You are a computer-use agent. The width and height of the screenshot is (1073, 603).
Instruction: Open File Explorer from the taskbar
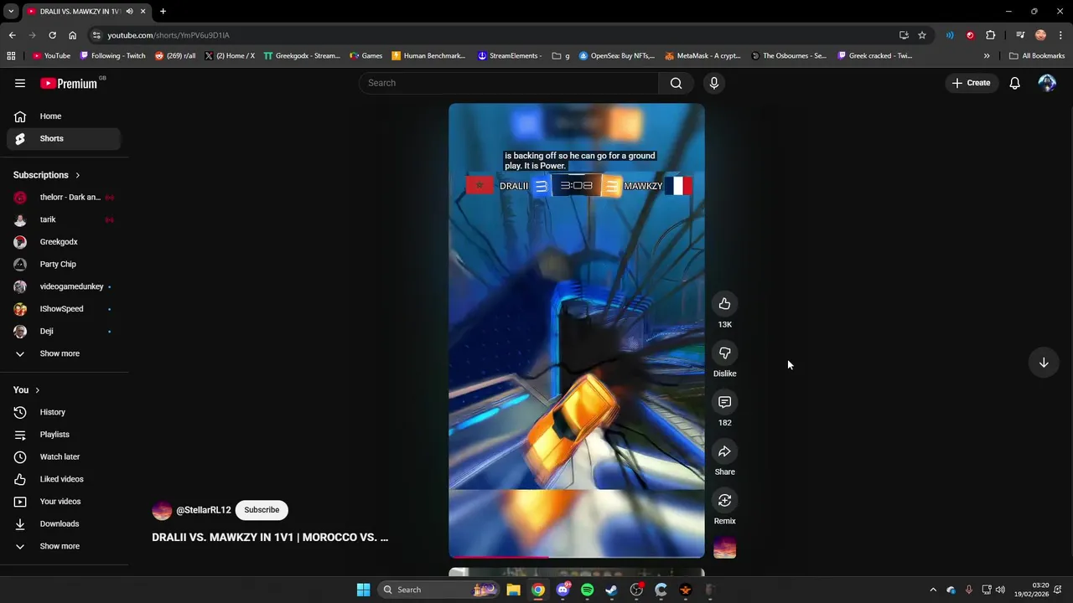click(513, 590)
